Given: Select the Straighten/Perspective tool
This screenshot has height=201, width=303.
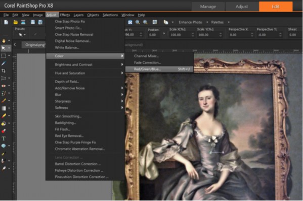Looking at the screenshot, I should (4, 78).
